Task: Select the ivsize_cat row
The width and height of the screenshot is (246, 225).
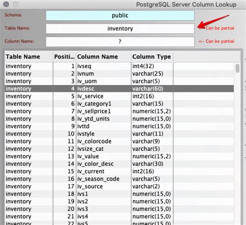Action: click(x=119, y=149)
